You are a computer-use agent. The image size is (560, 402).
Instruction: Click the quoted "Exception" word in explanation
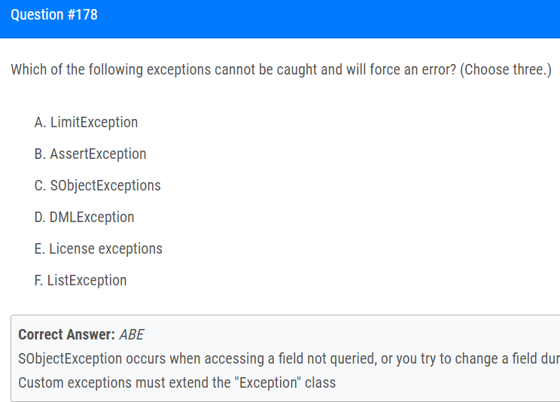pos(268,382)
